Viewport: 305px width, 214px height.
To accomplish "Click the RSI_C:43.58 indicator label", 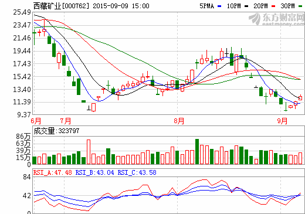I will (x=137, y=172).
